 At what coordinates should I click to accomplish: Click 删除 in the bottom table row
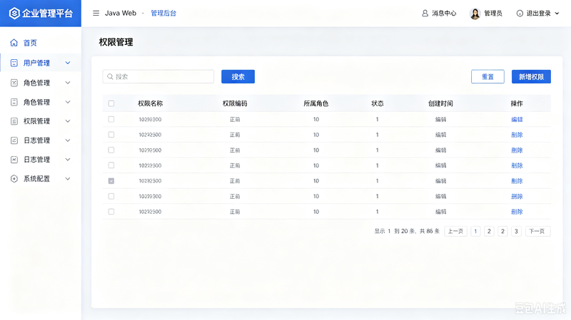click(x=517, y=212)
